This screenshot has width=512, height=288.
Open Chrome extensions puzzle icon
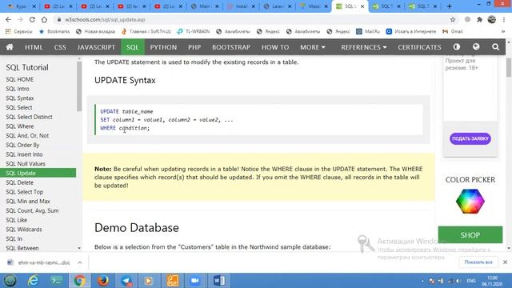tap(479, 19)
